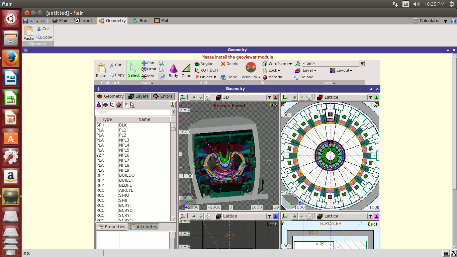Click the Filter text field
The height and width of the screenshot is (257, 457).
133,112
